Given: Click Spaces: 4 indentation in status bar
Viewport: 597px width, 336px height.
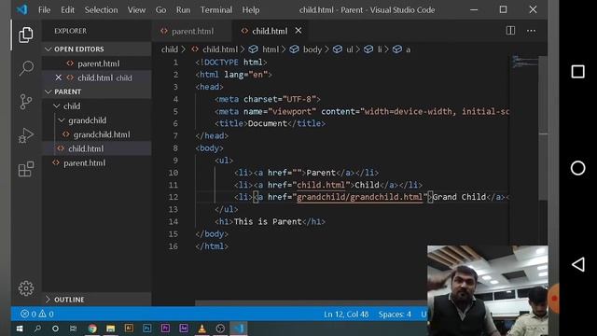Looking at the screenshot, I should (x=395, y=315).
